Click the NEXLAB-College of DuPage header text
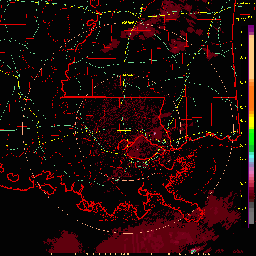256x256 pixels. (228, 3)
